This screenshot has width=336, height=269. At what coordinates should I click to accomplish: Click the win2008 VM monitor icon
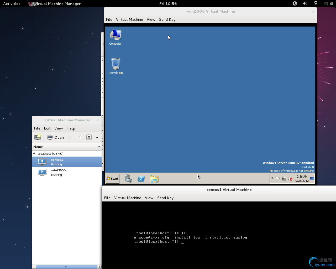click(42, 172)
